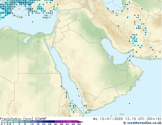Click the 40–45 mm magenta legend swatch

[x=69, y=122]
